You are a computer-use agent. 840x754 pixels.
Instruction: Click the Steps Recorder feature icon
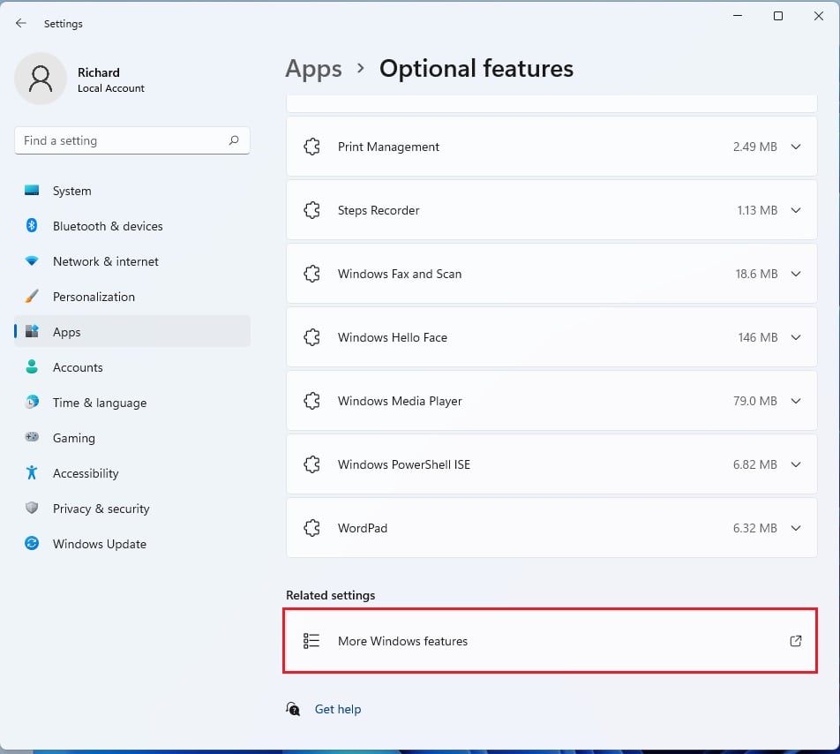pyautogui.click(x=311, y=210)
